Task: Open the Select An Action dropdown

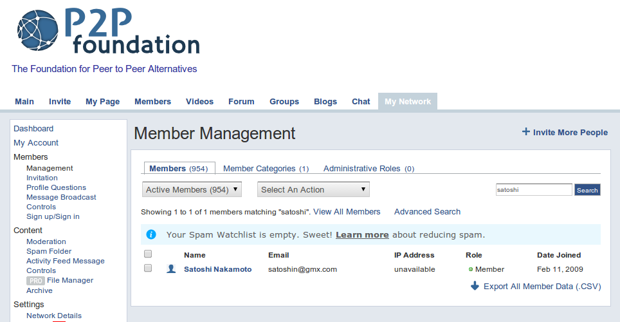Action: (x=313, y=190)
